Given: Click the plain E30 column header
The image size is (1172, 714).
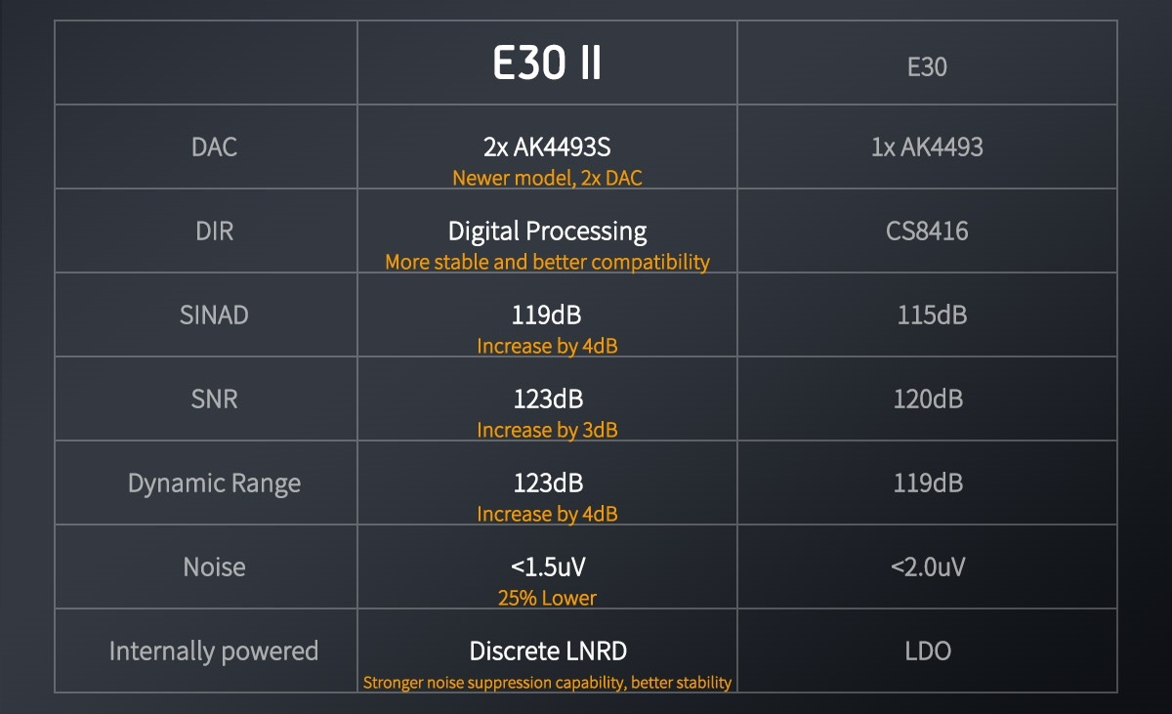Looking at the screenshot, I should point(927,67).
